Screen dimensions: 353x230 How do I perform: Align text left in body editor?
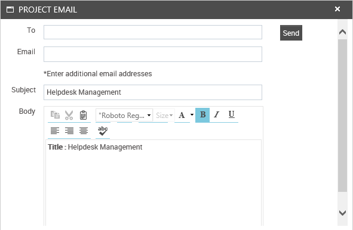click(x=55, y=130)
